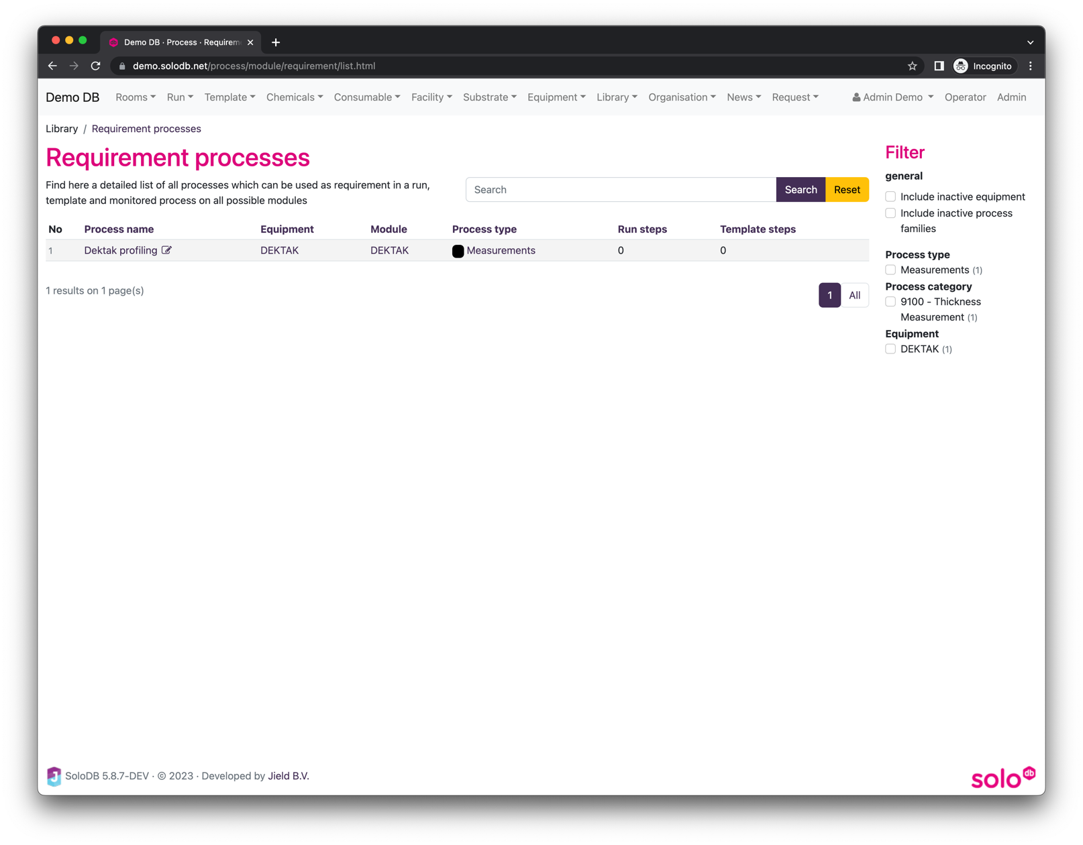The image size is (1083, 845).
Task: Expand the Library dropdown menu
Action: (616, 97)
